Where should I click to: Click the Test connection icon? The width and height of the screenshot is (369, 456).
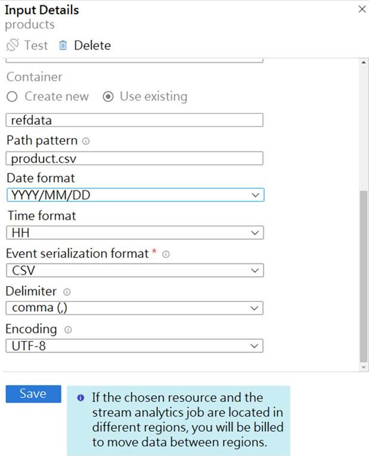point(12,46)
